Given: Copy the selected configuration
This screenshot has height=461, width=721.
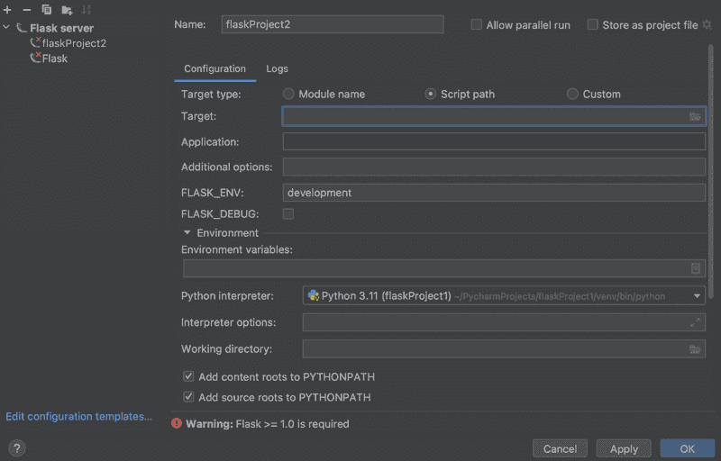Looking at the screenshot, I should coord(47,10).
